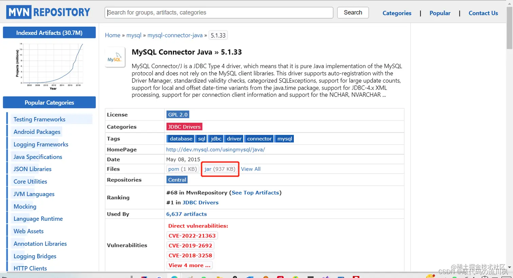Open the mysql group breadcrumb
The image size is (513, 278).
[x=134, y=35]
